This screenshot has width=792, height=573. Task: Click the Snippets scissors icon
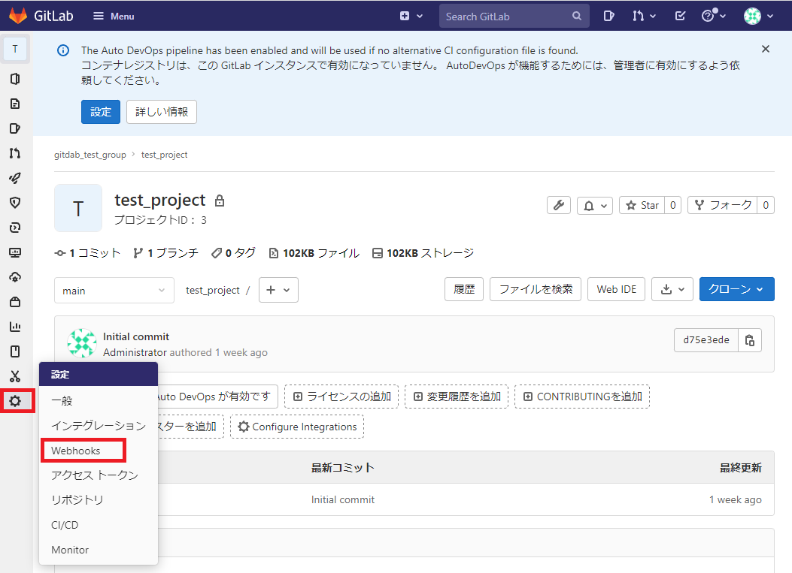point(15,376)
